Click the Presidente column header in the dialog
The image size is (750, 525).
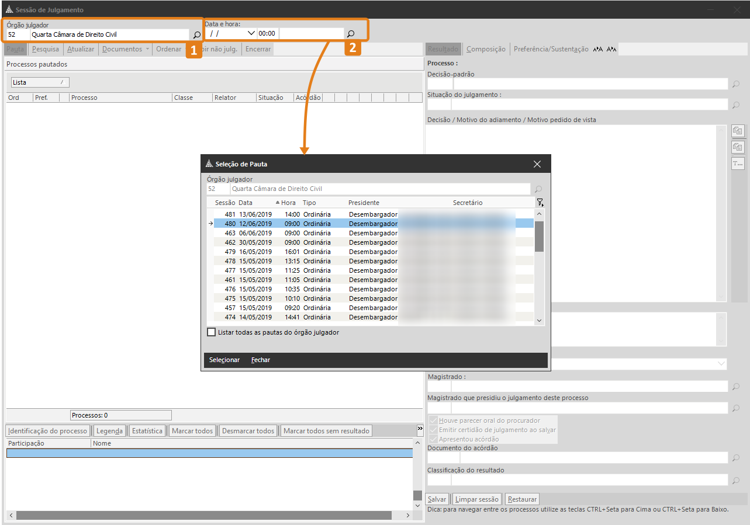click(364, 203)
